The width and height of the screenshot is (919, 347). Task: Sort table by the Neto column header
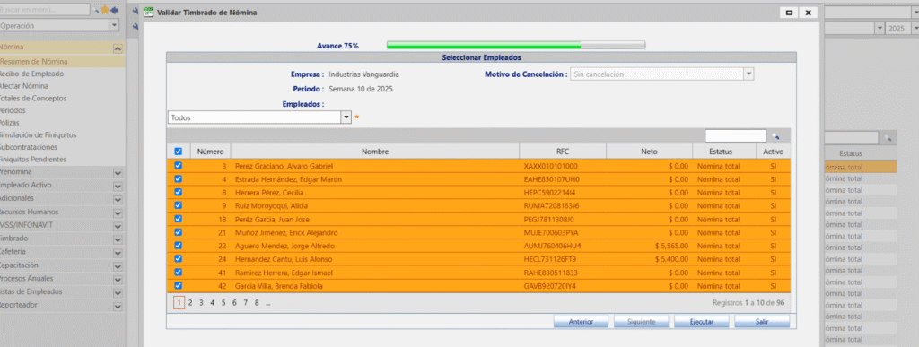click(650, 152)
